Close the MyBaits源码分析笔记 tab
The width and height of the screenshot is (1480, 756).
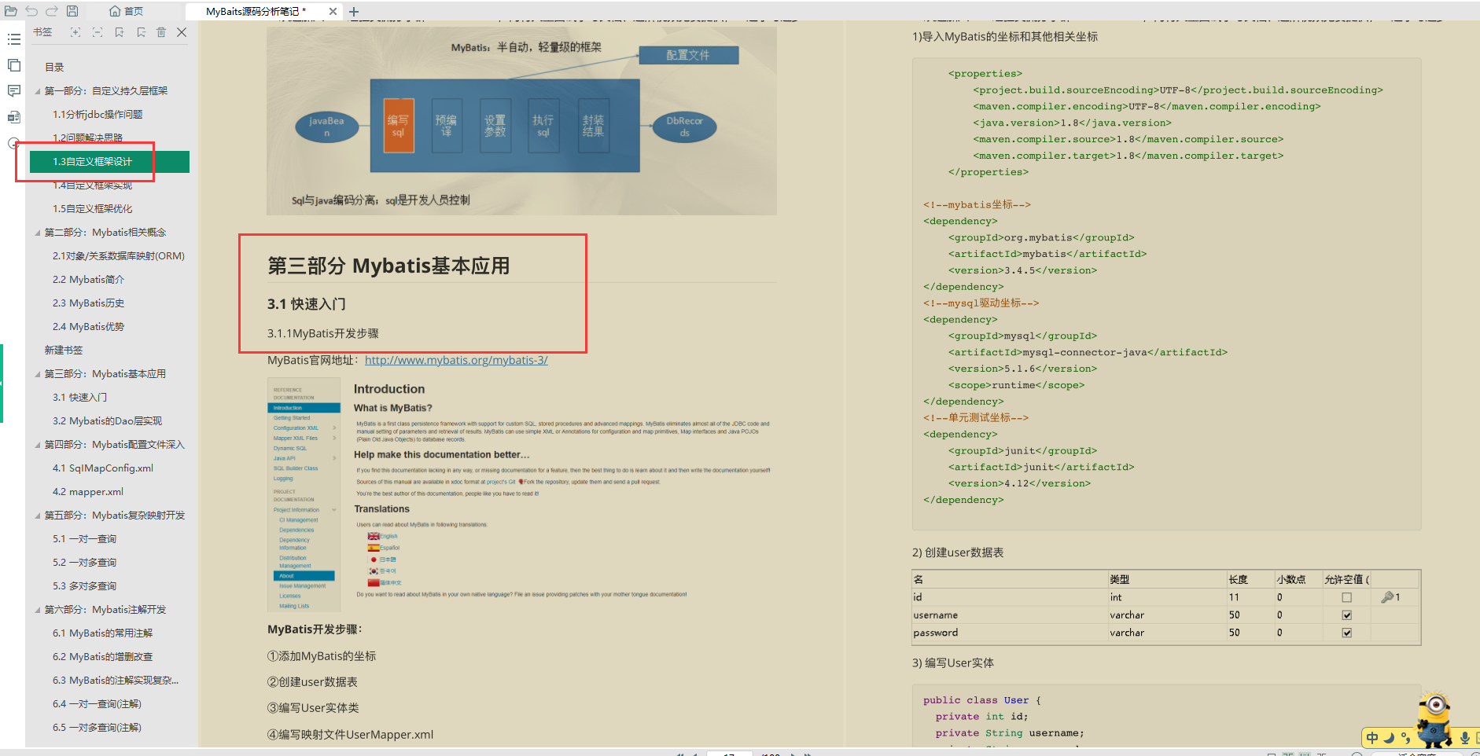(x=333, y=11)
